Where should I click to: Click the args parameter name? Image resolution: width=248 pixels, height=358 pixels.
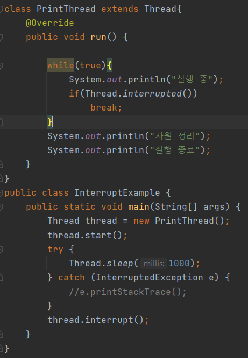214,207
